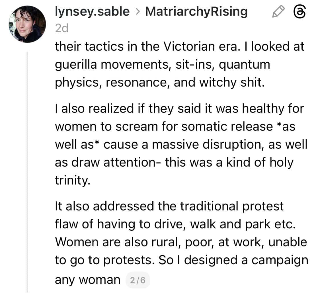Viewport: 320px width, 293px height.
Task: Click the paragraph starting "their tactics"
Action: pos(179,64)
